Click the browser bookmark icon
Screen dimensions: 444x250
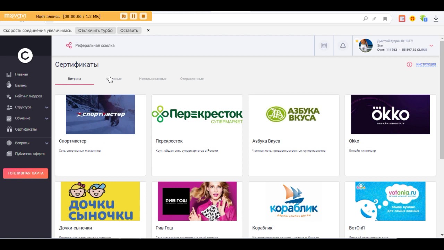(x=385, y=19)
